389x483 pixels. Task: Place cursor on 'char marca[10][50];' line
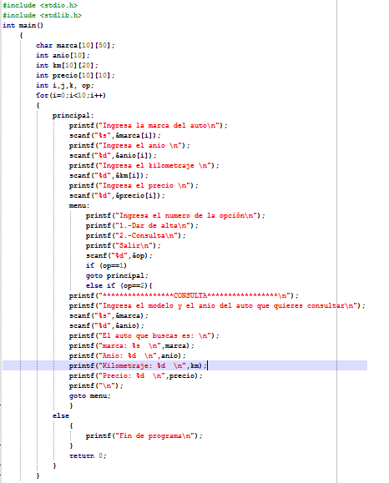75,45
